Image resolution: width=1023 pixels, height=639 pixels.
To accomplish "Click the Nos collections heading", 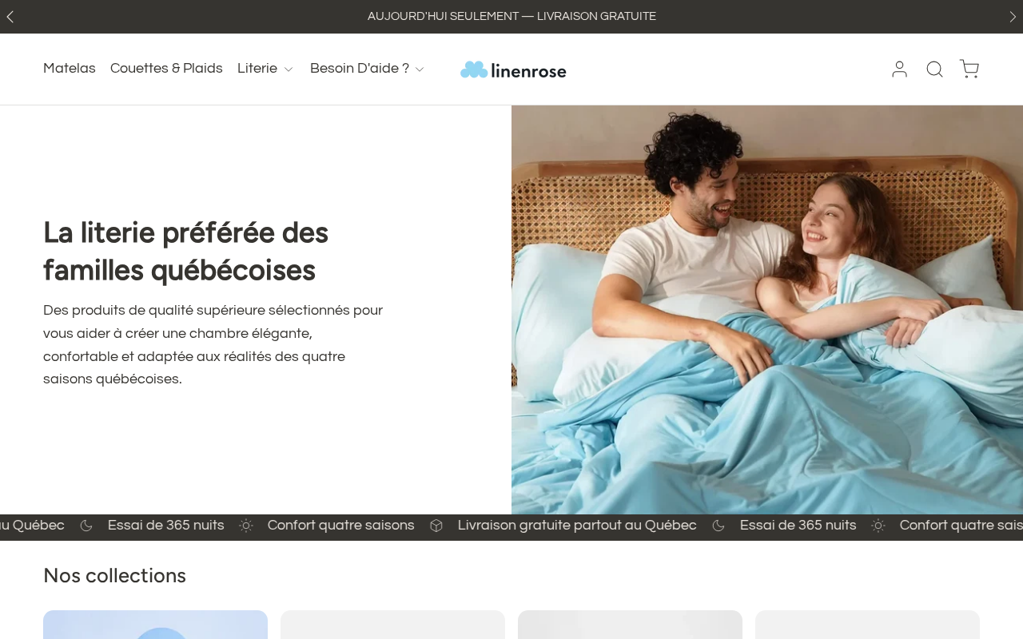I will pos(114,576).
